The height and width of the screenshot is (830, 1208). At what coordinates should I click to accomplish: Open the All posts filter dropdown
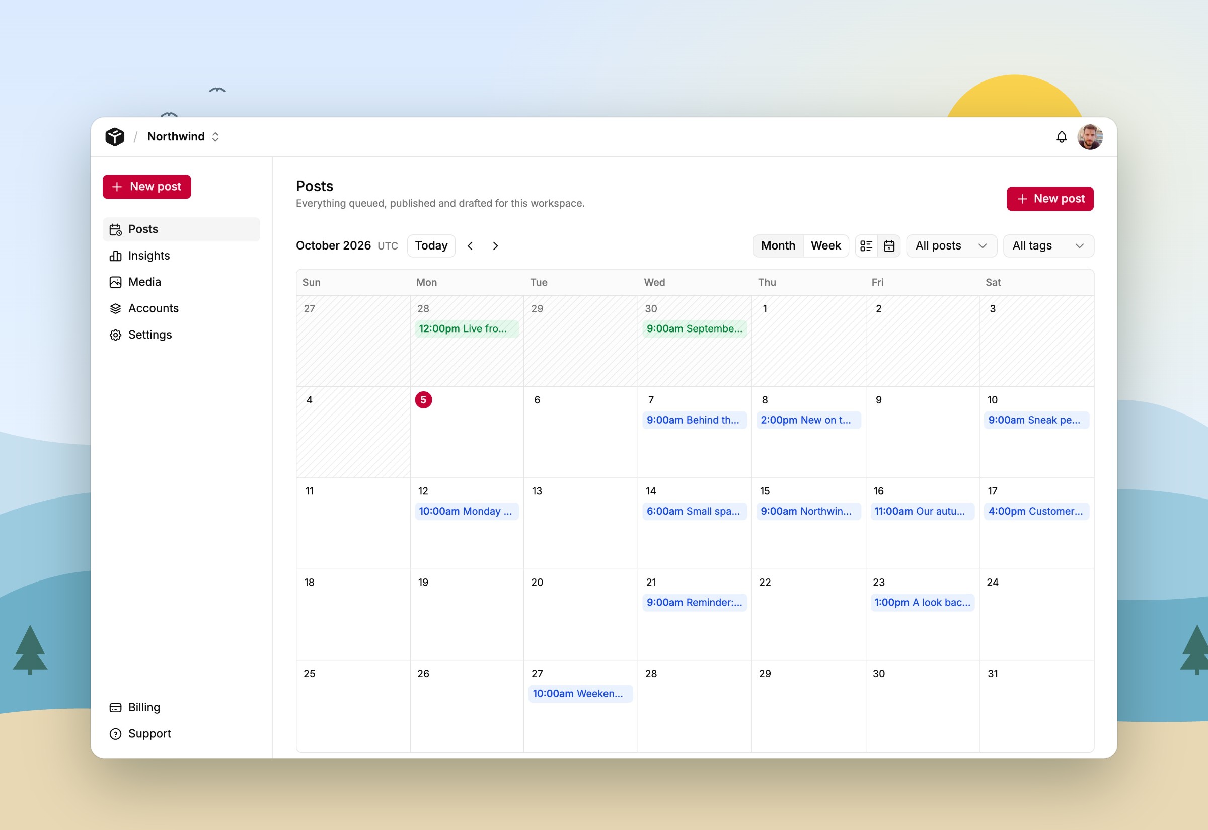click(x=951, y=246)
